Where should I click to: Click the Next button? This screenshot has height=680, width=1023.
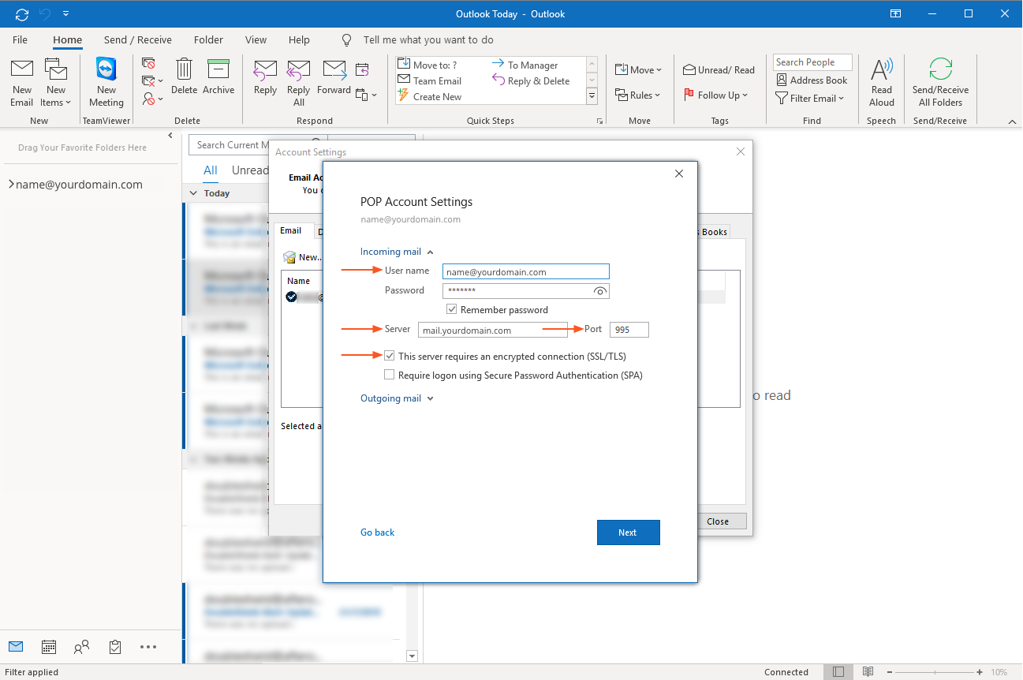pos(628,532)
